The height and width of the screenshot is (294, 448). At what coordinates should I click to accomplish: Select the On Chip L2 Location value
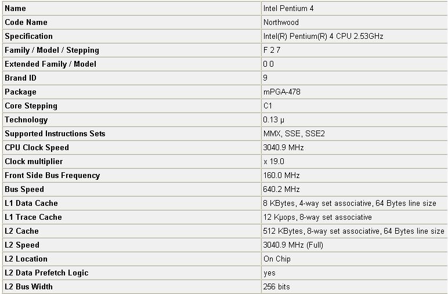(277, 259)
